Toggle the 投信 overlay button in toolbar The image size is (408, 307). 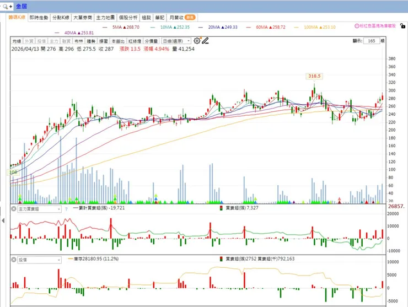pos(41,41)
